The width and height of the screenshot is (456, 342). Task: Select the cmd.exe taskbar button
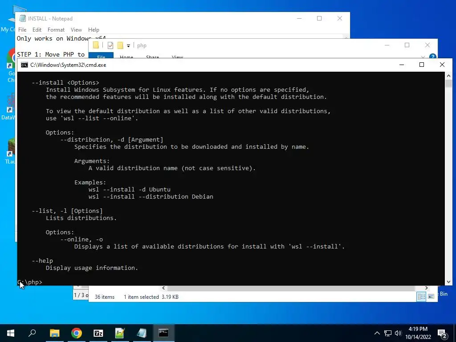click(163, 333)
